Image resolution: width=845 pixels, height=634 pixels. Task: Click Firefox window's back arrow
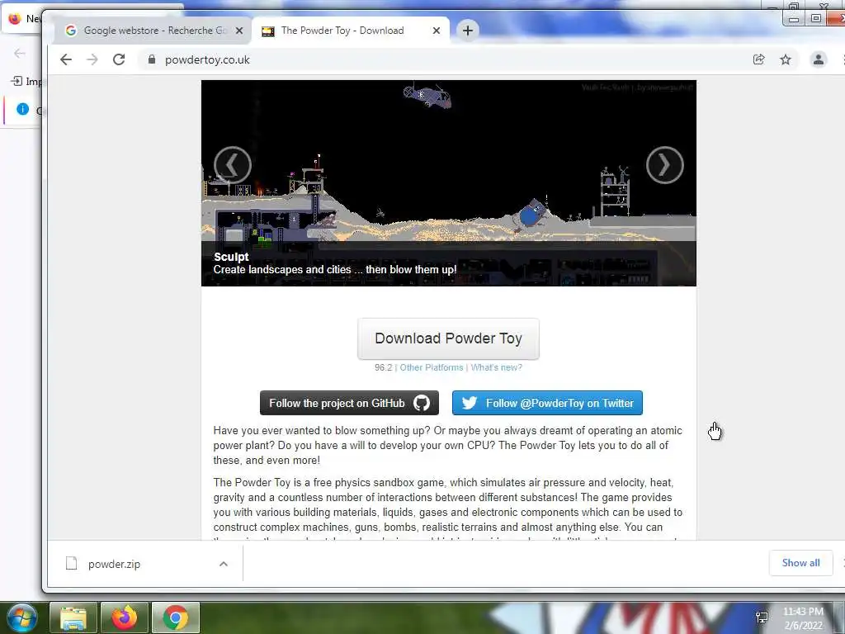[x=20, y=53]
